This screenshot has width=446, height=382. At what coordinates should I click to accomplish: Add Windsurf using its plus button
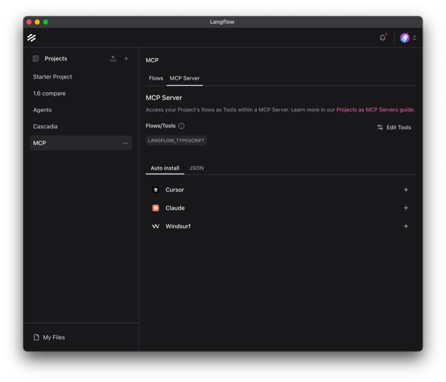[x=406, y=226]
